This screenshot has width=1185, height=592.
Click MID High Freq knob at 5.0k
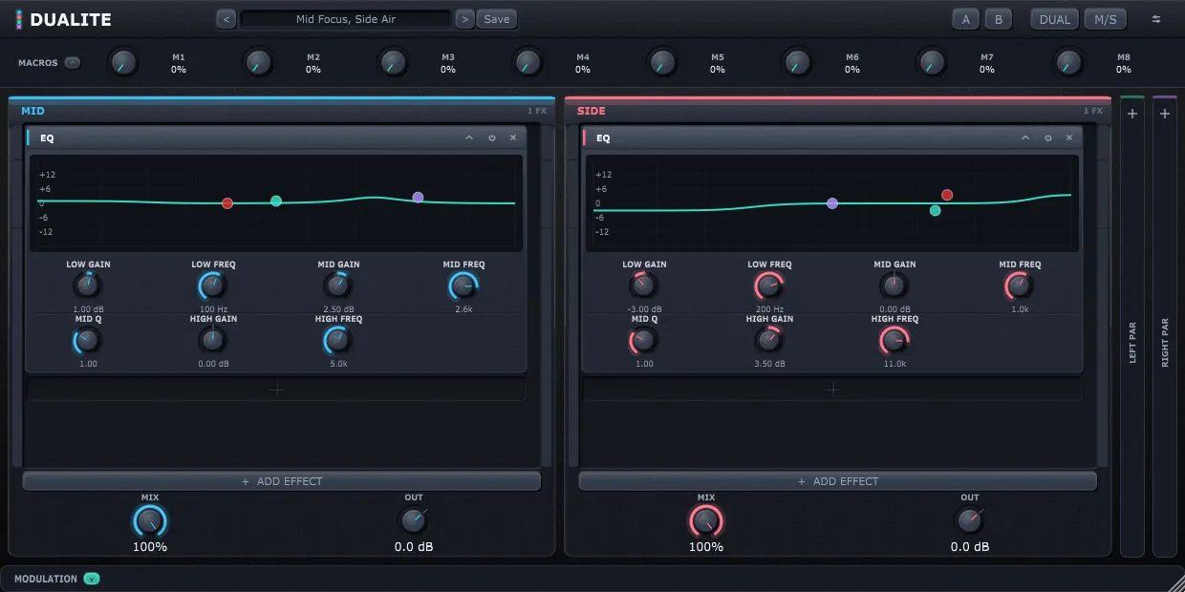(x=337, y=340)
